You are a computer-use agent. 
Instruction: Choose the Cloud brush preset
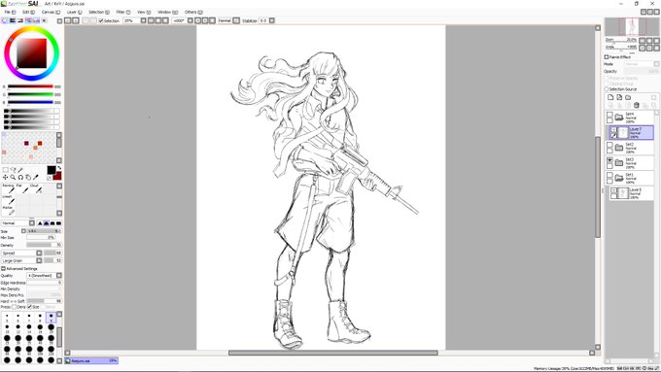pos(36,188)
